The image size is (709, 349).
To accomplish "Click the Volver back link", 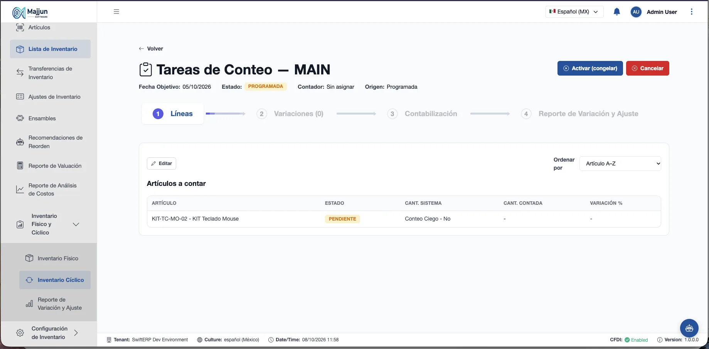I will coord(151,49).
